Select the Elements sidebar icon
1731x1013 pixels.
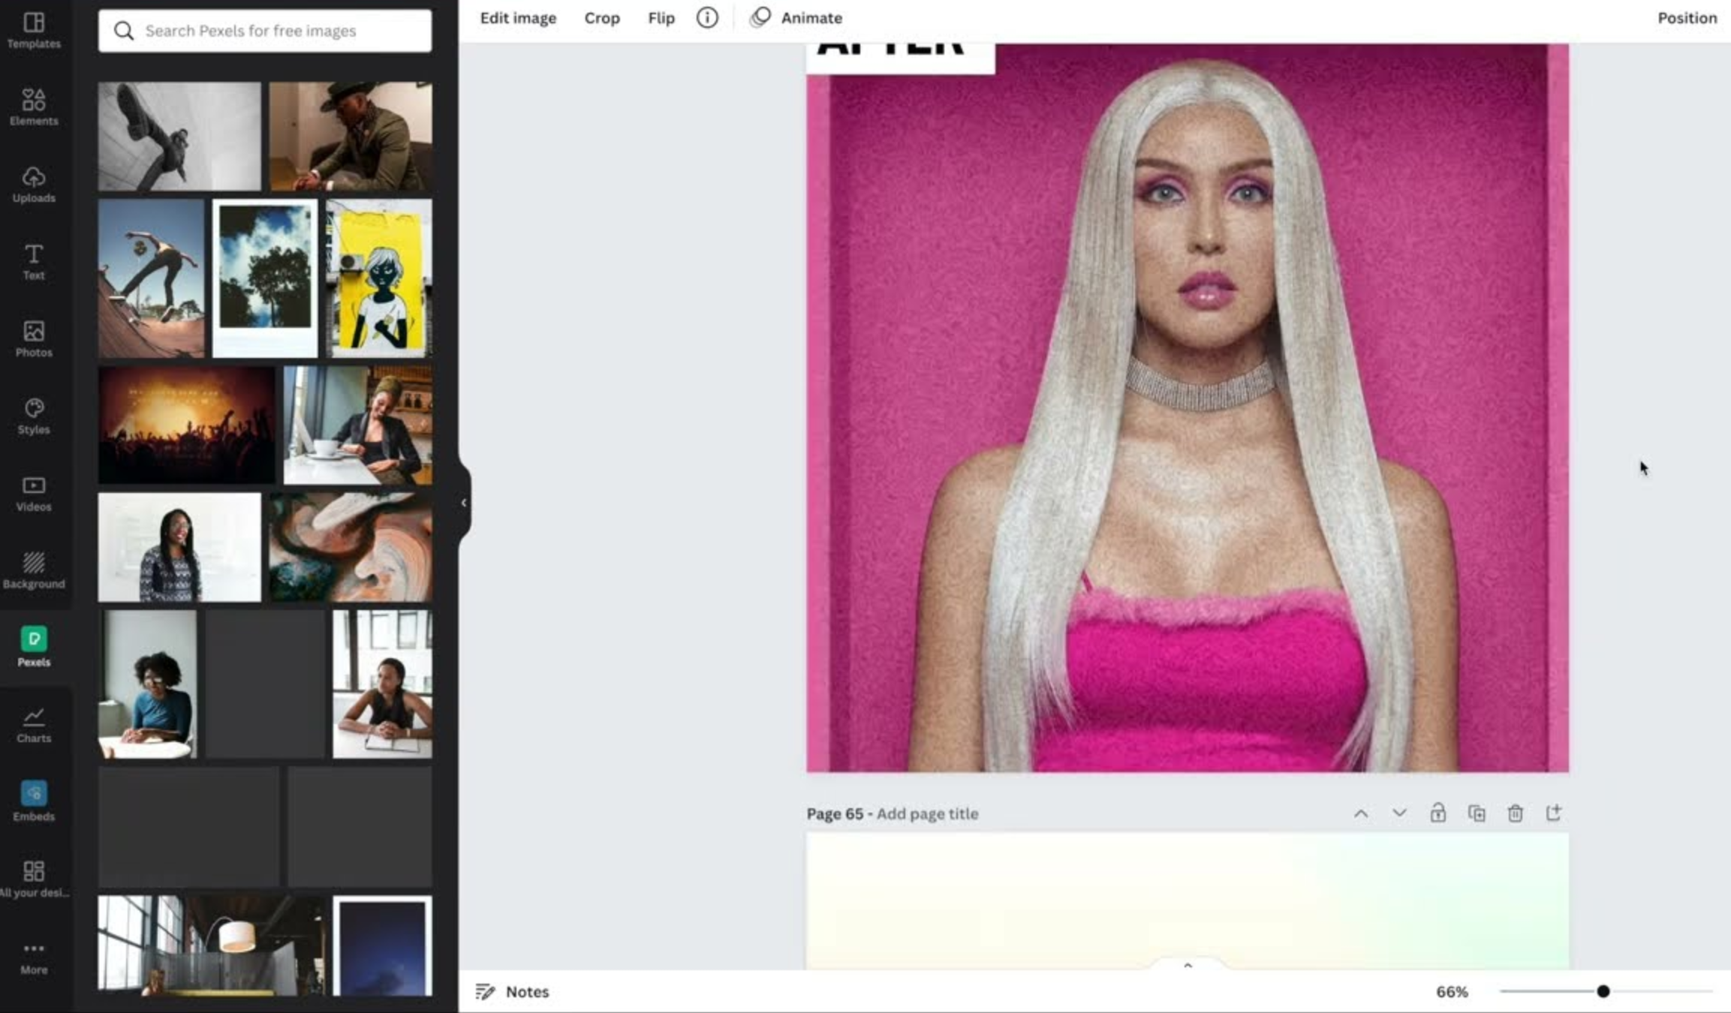point(34,105)
